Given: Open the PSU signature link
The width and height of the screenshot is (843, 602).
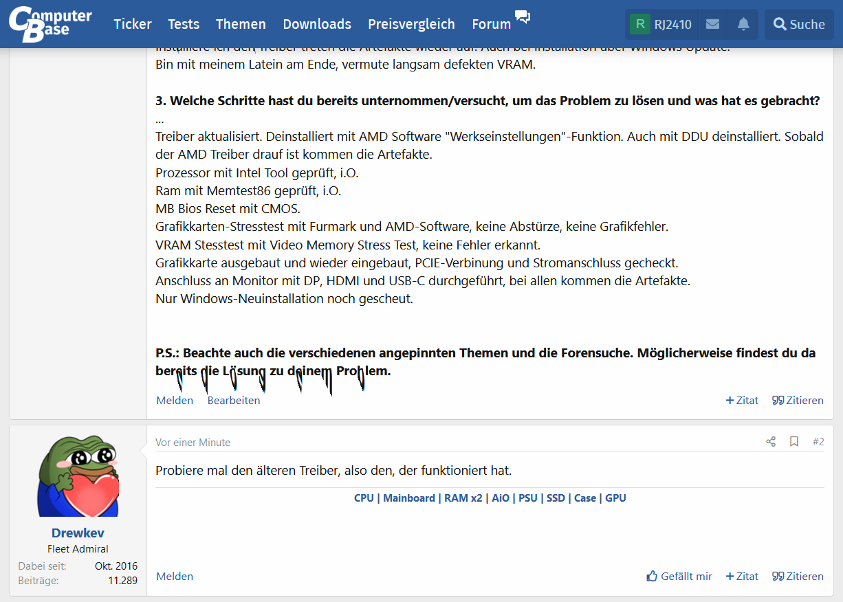Looking at the screenshot, I should pyautogui.click(x=528, y=498).
